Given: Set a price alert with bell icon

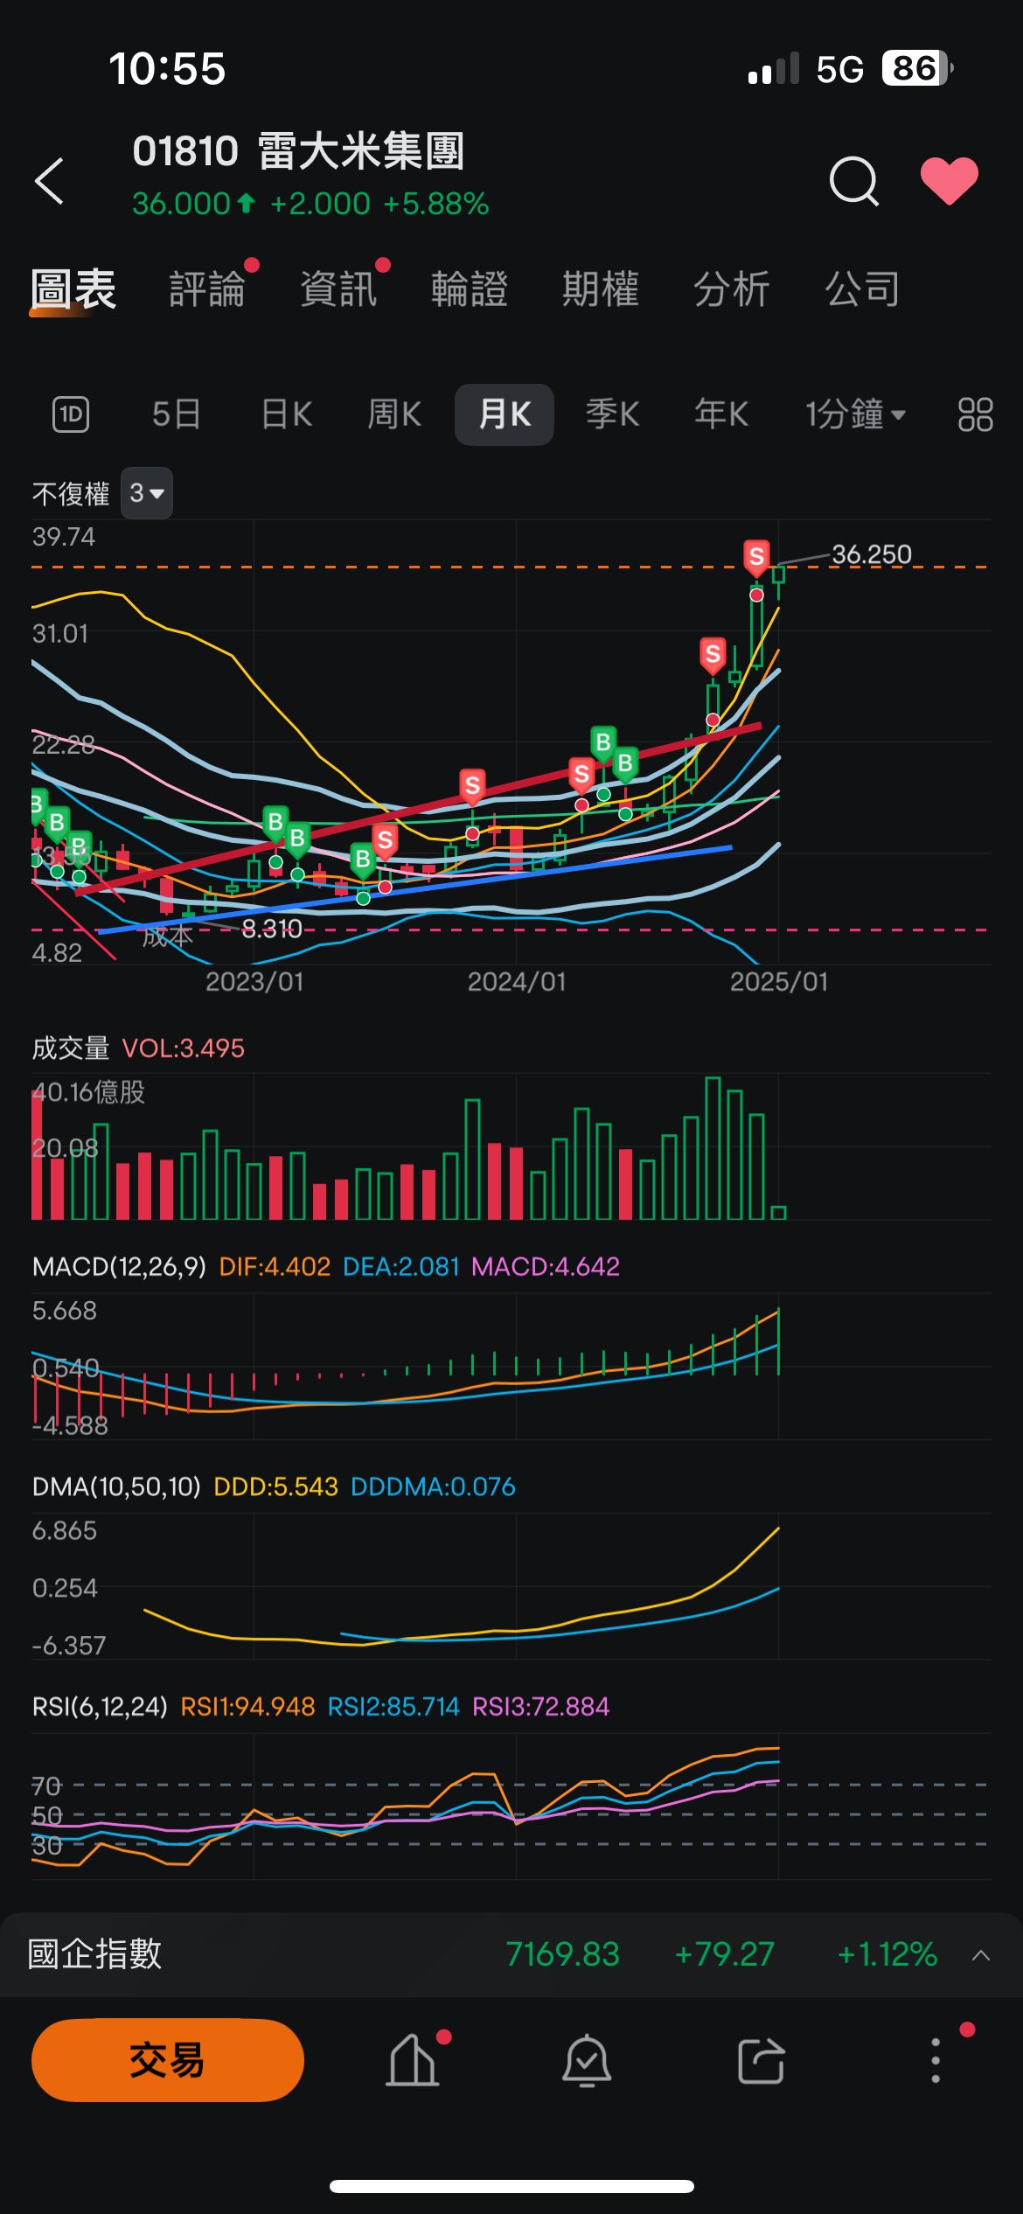Looking at the screenshot, I should 586,2060.
